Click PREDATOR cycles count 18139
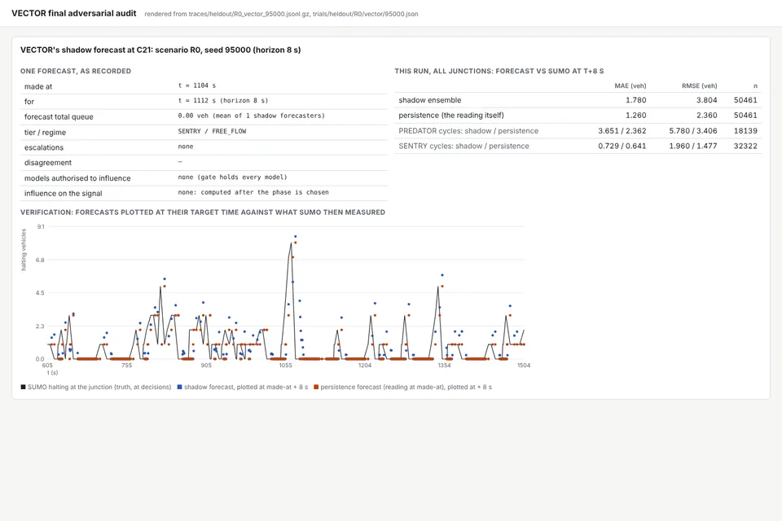The width and height of the screenshot is (782, 521). (x=745, y=130)
